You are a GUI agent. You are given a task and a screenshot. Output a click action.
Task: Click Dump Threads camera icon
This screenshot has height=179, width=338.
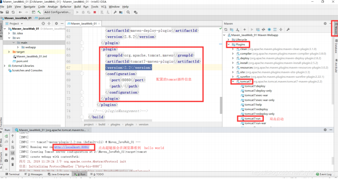6,160
